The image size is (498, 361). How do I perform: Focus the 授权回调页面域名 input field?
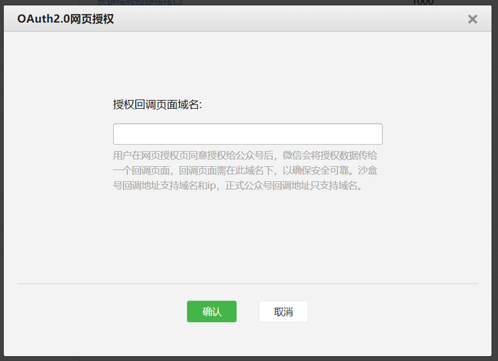click(248, 134)
